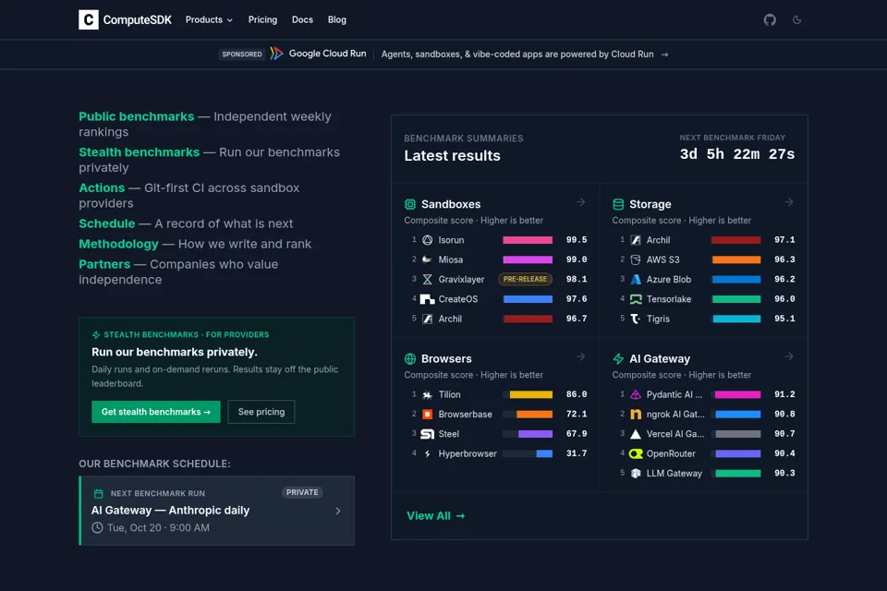Click the LLM Gateway icon

coord(636,474)
